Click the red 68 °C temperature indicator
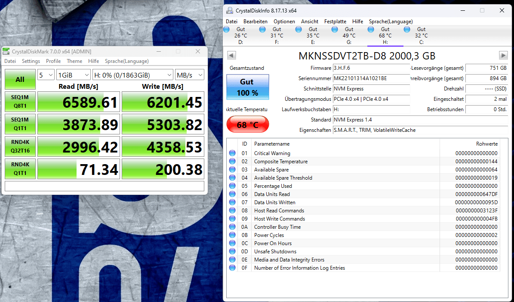Viewport: 514px width, 302px height. [248, 125]
